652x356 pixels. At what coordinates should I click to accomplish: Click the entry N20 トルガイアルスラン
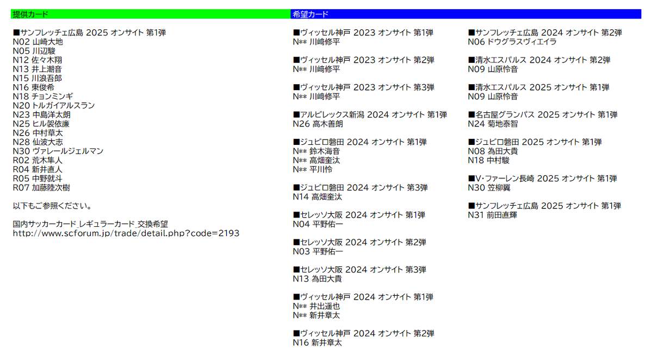tap(54, 106)
